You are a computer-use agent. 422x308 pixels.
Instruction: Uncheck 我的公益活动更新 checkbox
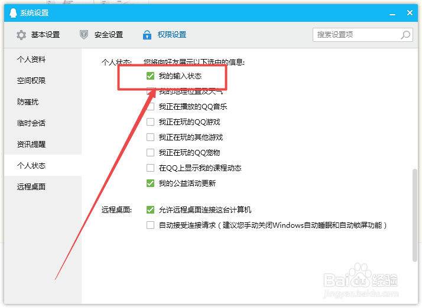tap(150, 184)
